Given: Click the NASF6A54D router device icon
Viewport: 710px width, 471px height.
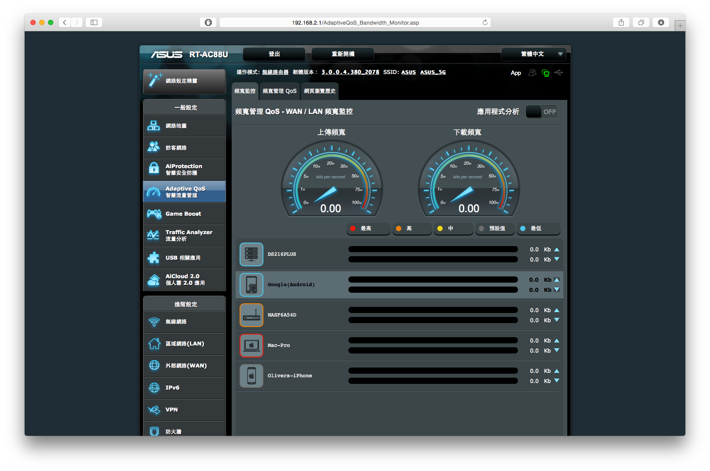Looking at the screenshot, I should pyautogui.click(x=251, y=315).
